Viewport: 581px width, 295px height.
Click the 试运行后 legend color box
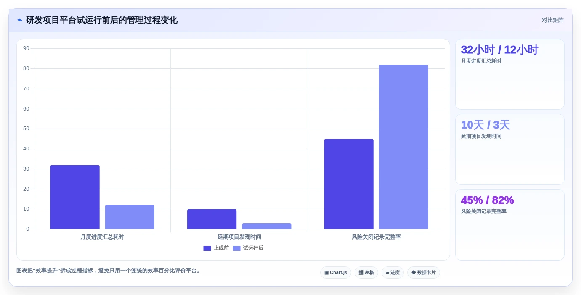click(236, 248)
